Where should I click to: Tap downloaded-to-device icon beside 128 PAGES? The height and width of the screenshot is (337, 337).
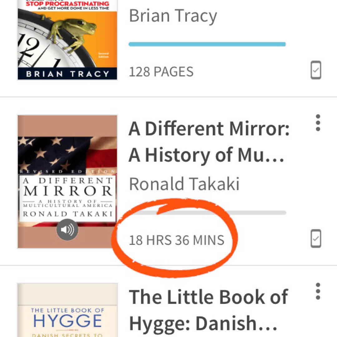tap(316, 71)
